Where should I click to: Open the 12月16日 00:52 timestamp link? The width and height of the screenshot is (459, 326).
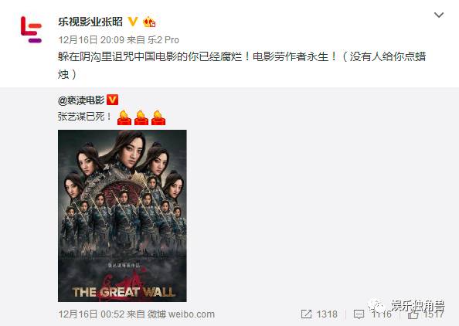(91, 314)
